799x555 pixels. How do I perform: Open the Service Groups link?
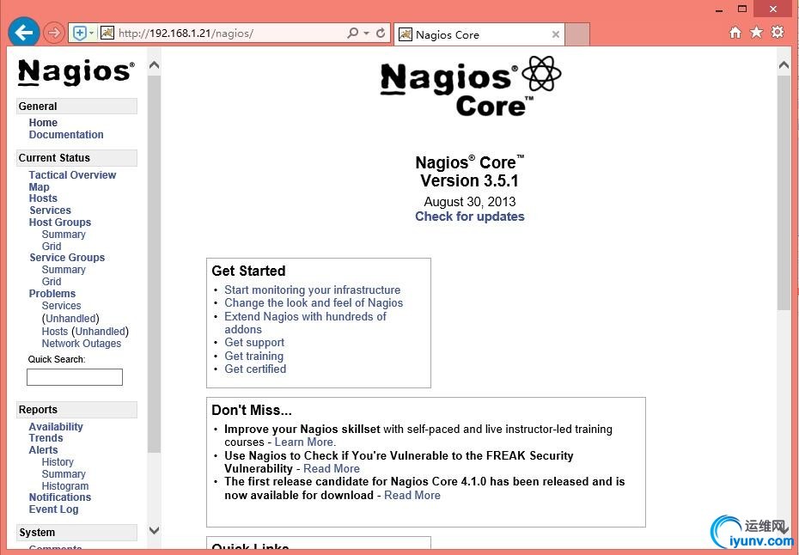tap(67, 258)
